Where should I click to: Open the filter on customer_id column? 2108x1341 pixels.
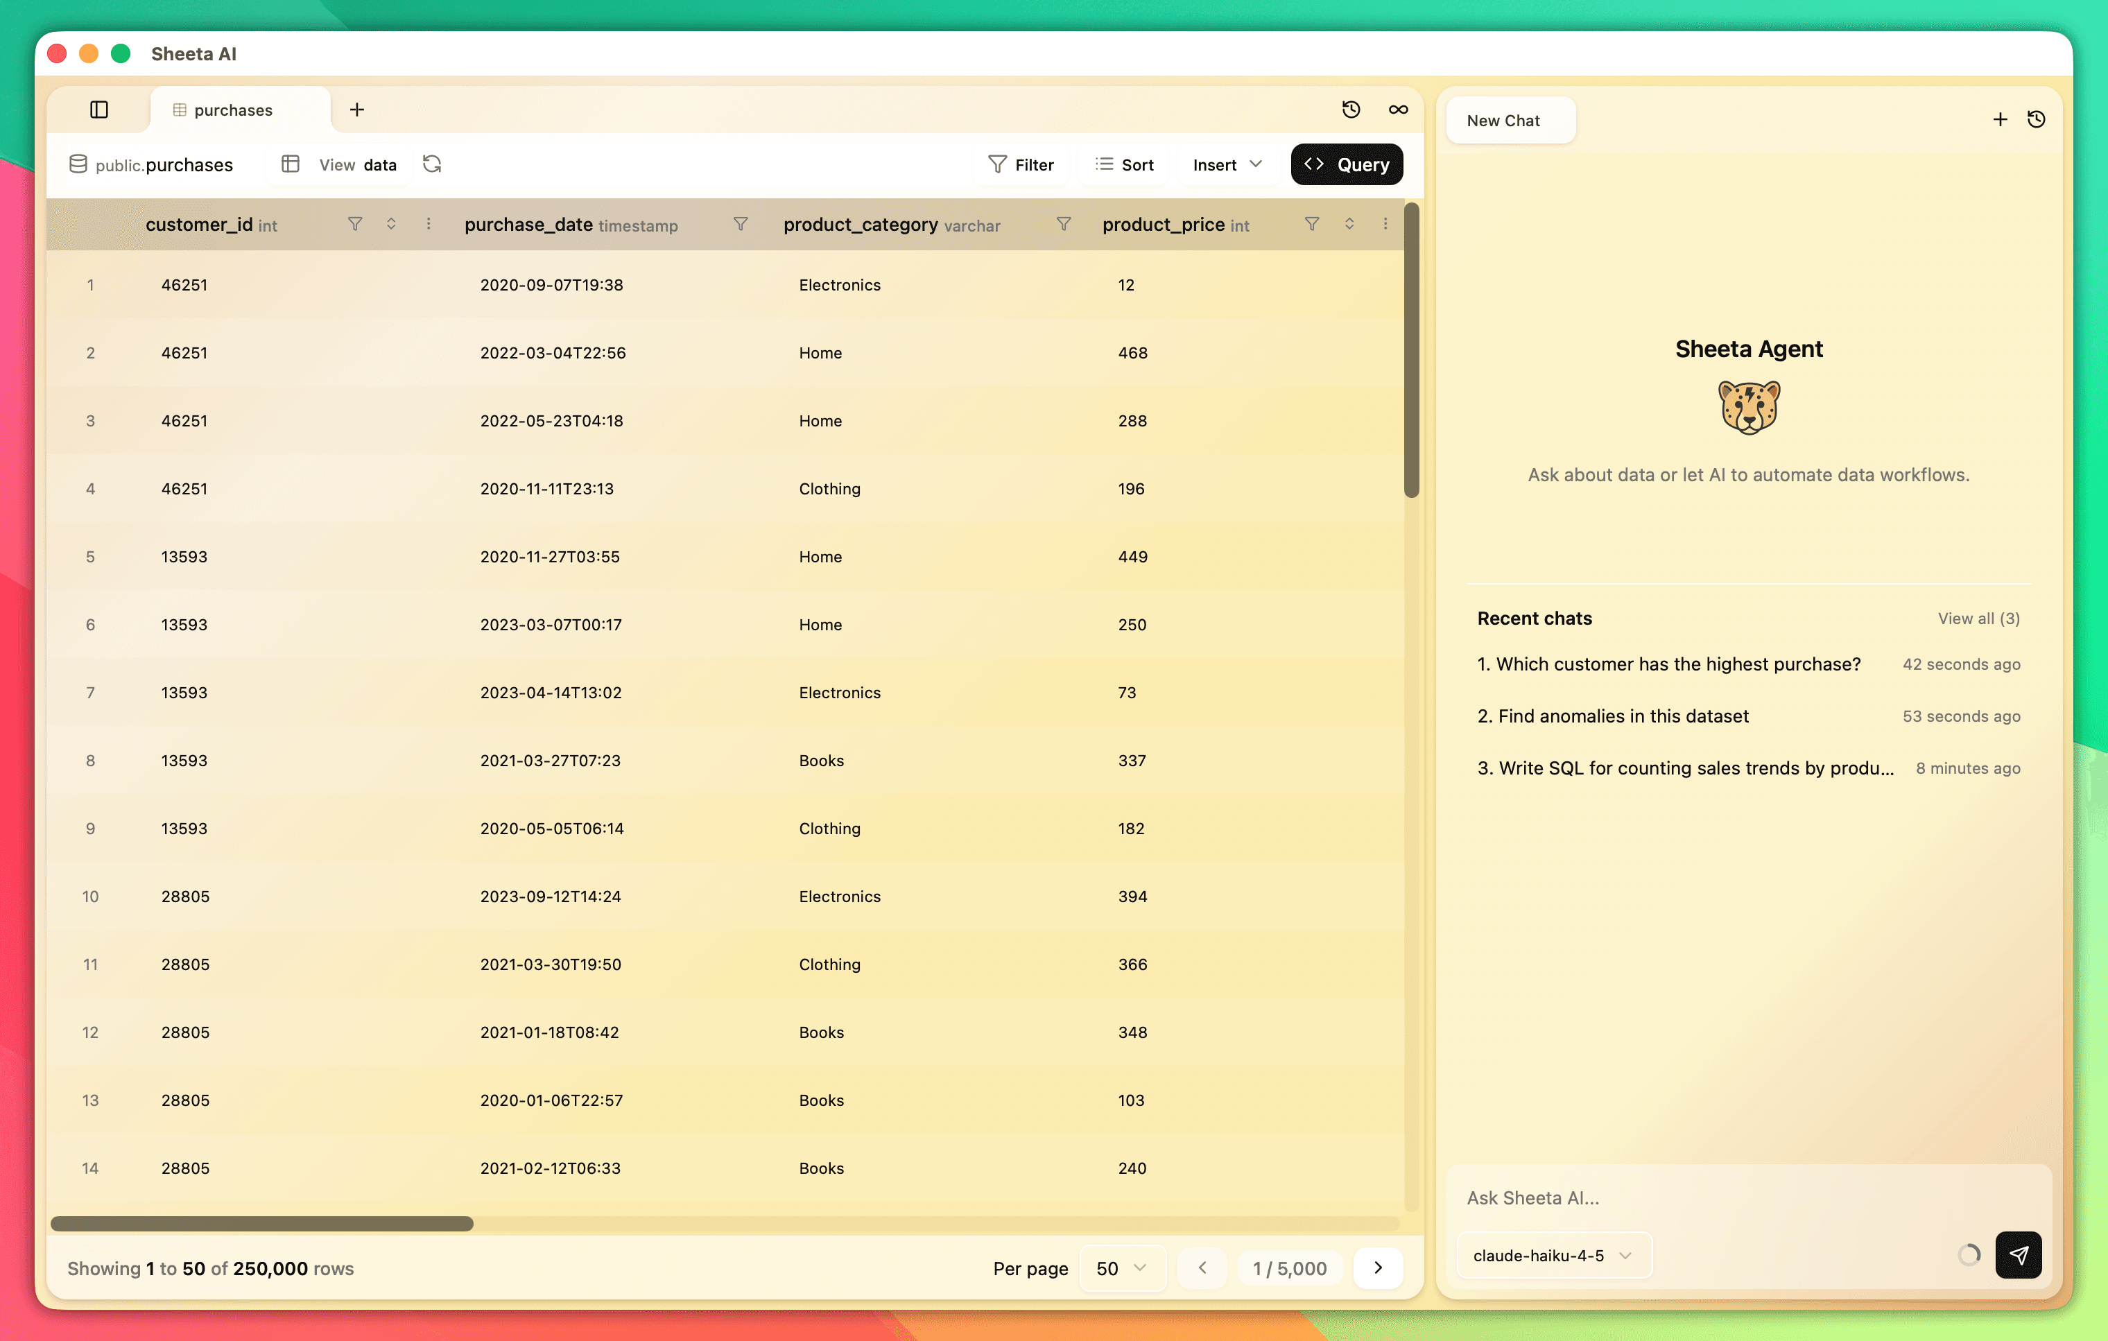click(x=354, y=224)
